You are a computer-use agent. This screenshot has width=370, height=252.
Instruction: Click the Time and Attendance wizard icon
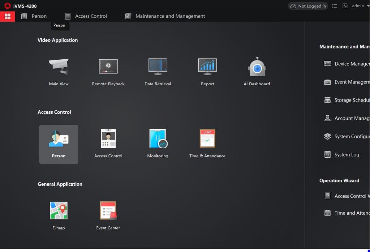[x=327, y=213]
